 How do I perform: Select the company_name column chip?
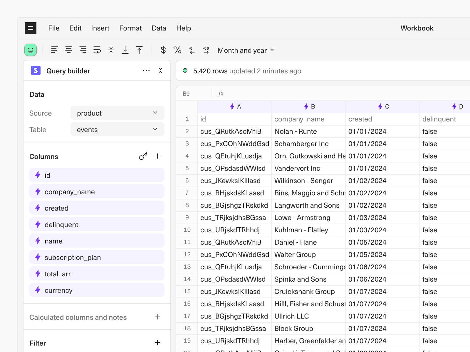tap(97, 192)
